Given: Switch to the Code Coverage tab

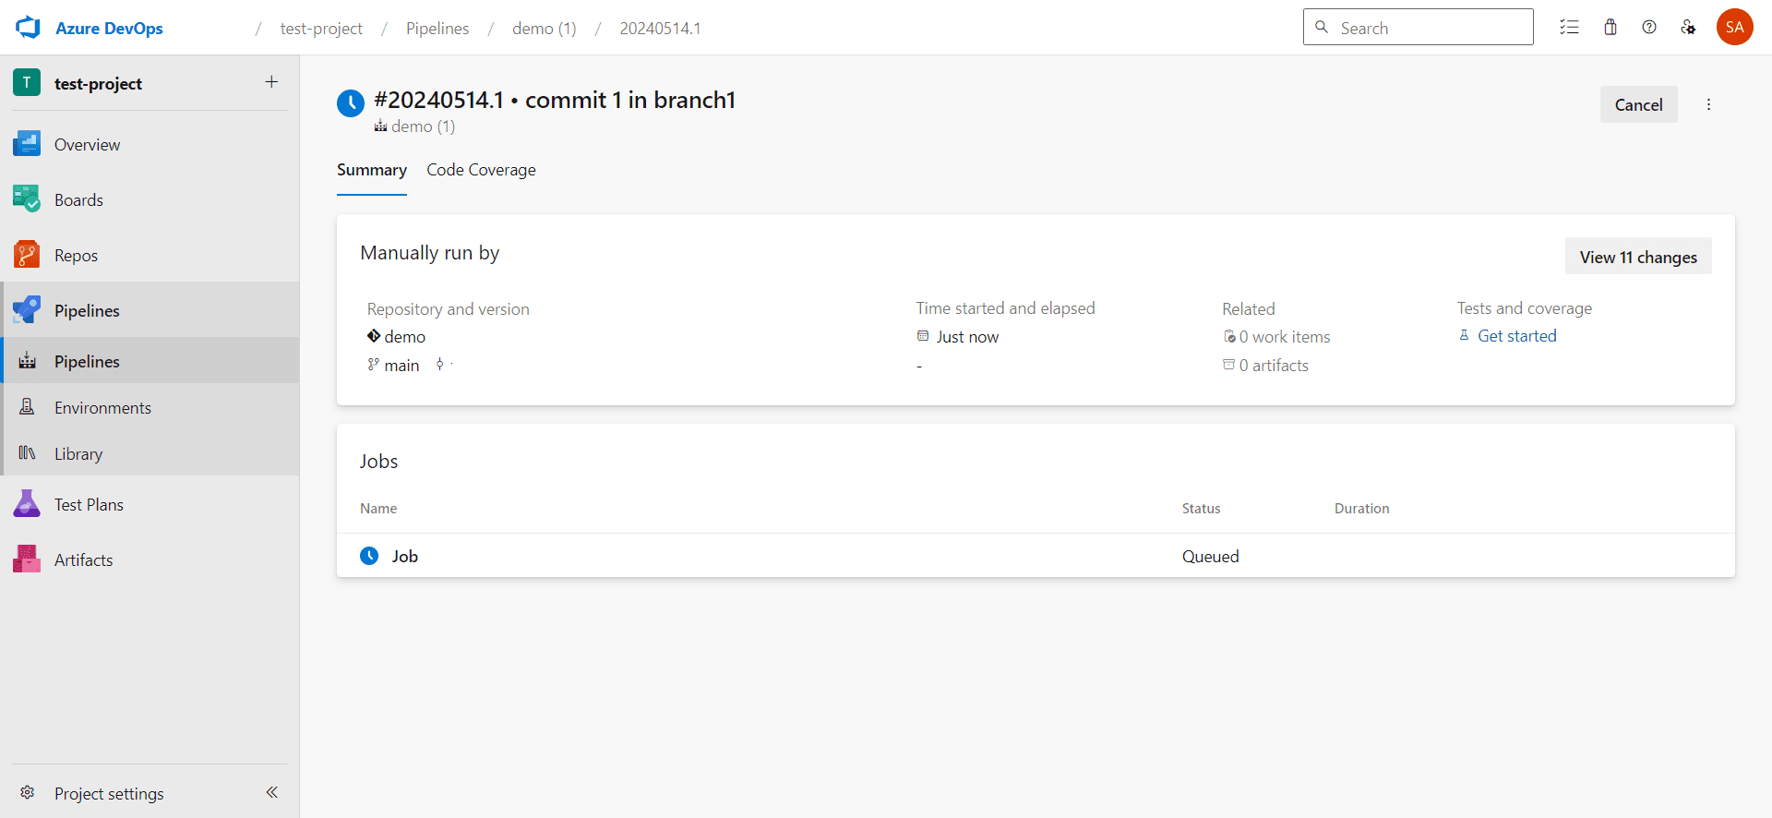Looking at the screenshot, I should [x=481, y=170].
